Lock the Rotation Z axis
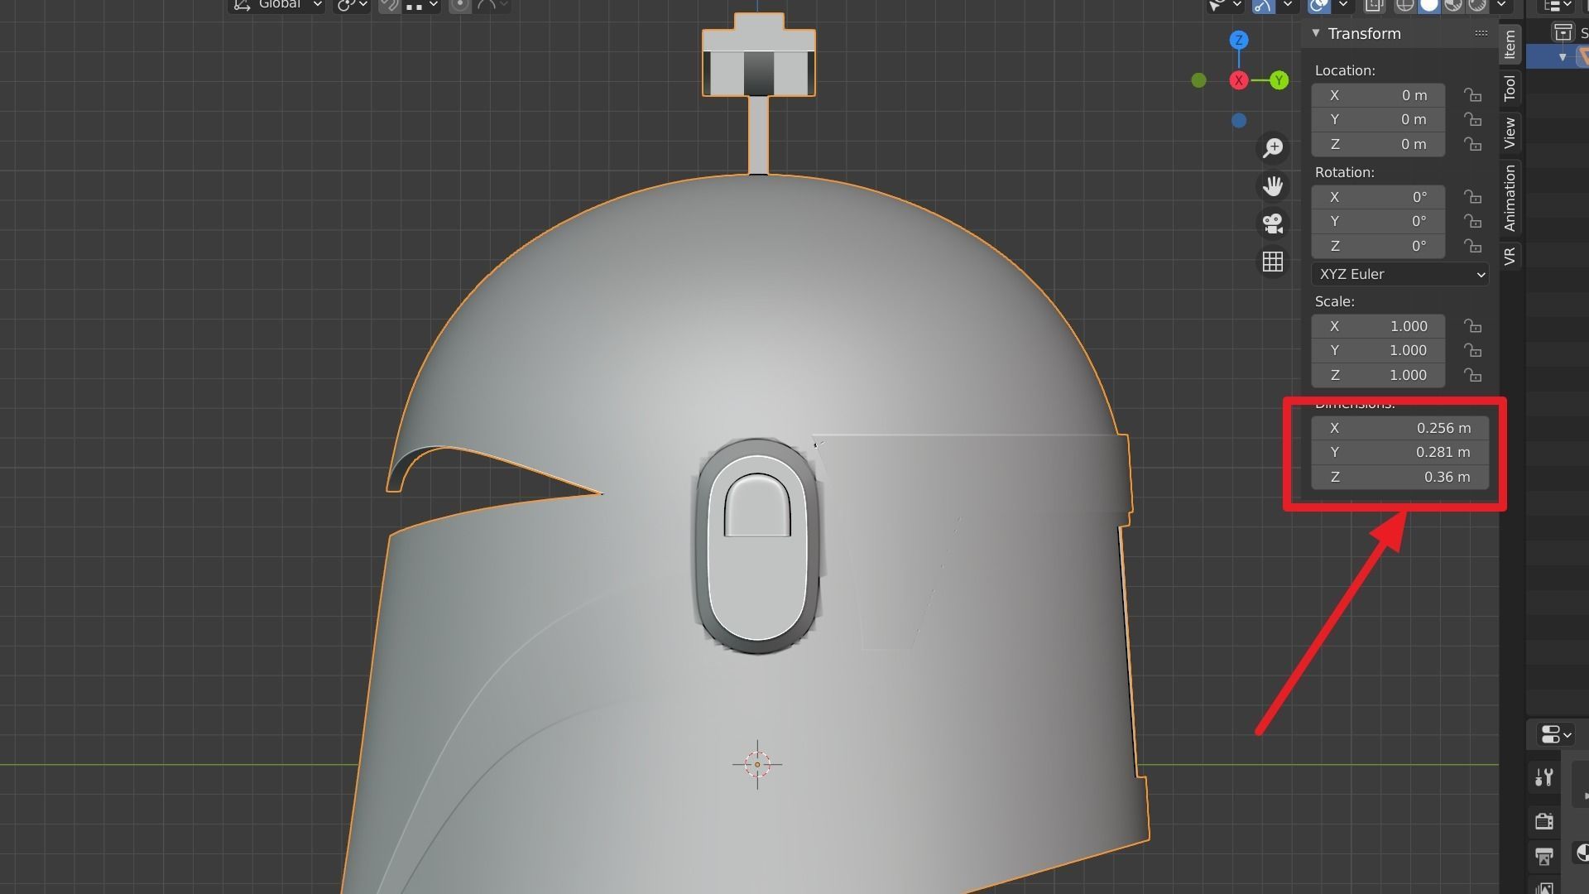1589x894 pixels. (1472, 246)
